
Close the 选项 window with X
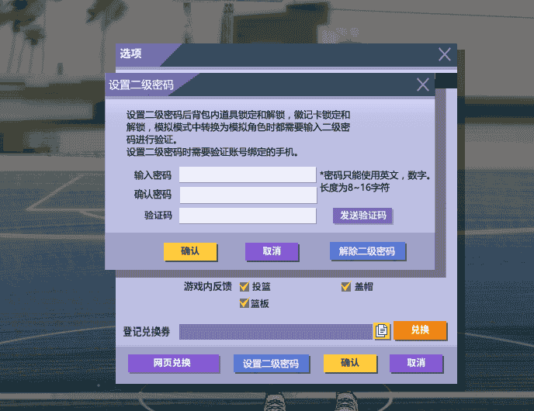(445, 54)
